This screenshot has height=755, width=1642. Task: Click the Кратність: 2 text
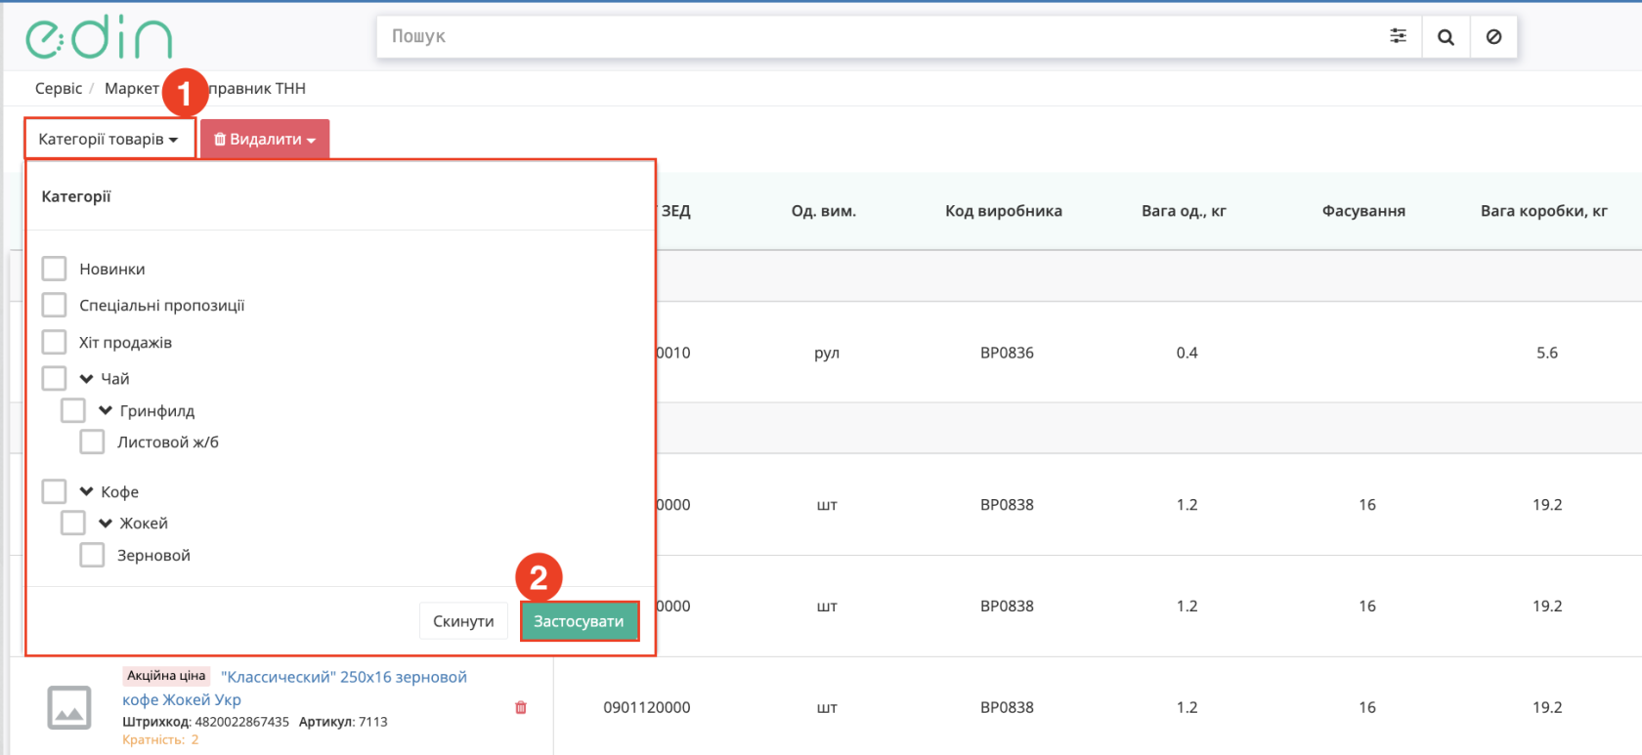(x=160, y=739)
